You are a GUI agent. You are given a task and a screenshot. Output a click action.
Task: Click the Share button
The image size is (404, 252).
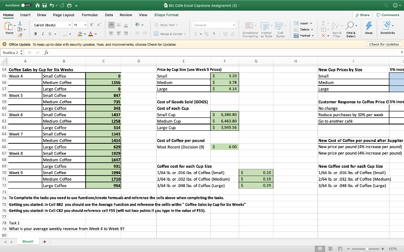coord(362,15)
